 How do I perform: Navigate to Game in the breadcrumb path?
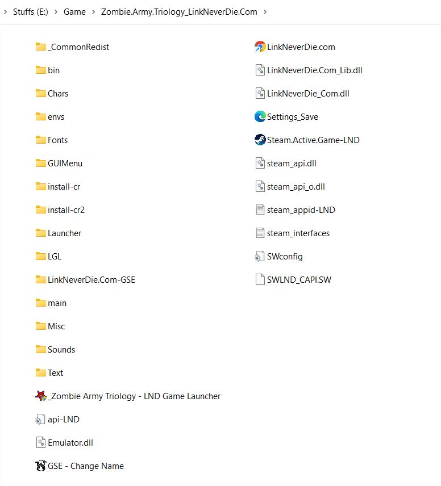pos(74,11)
